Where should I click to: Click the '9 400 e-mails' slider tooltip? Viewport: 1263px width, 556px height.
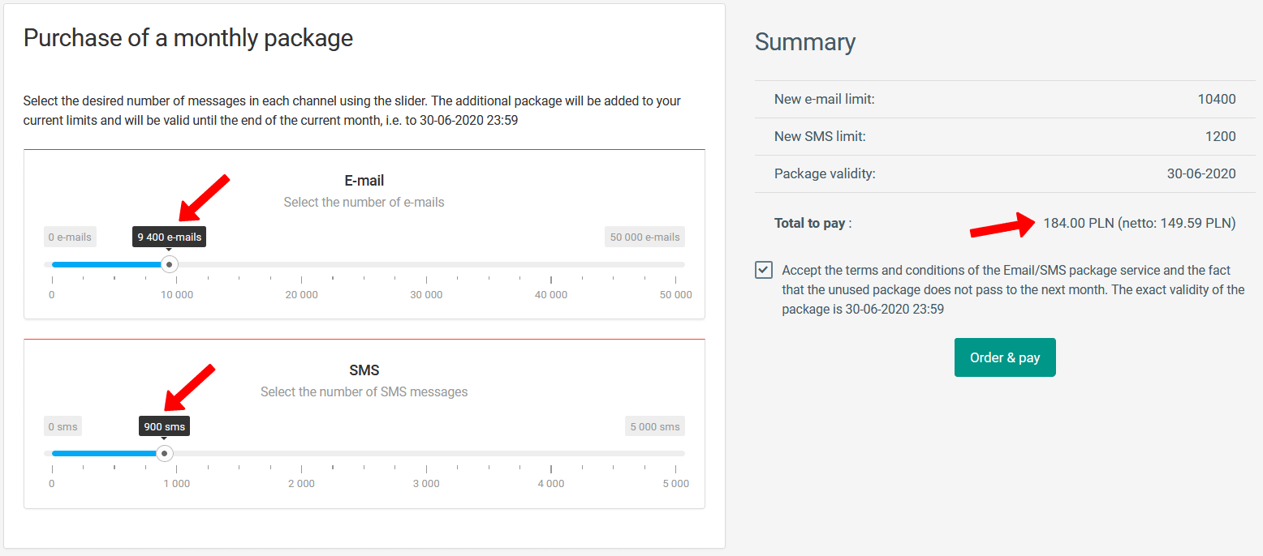[169, 237]
